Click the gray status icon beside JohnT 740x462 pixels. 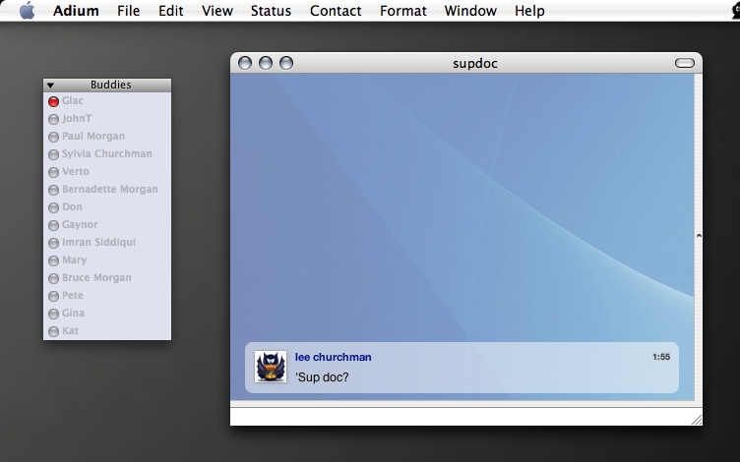[x=53, y=119]
